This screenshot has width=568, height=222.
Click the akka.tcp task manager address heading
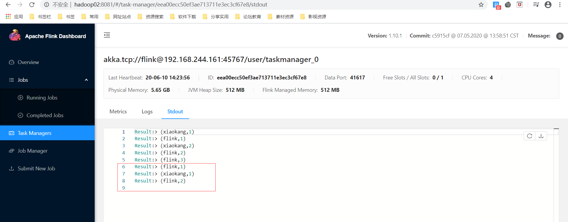(x=211, y=60)
